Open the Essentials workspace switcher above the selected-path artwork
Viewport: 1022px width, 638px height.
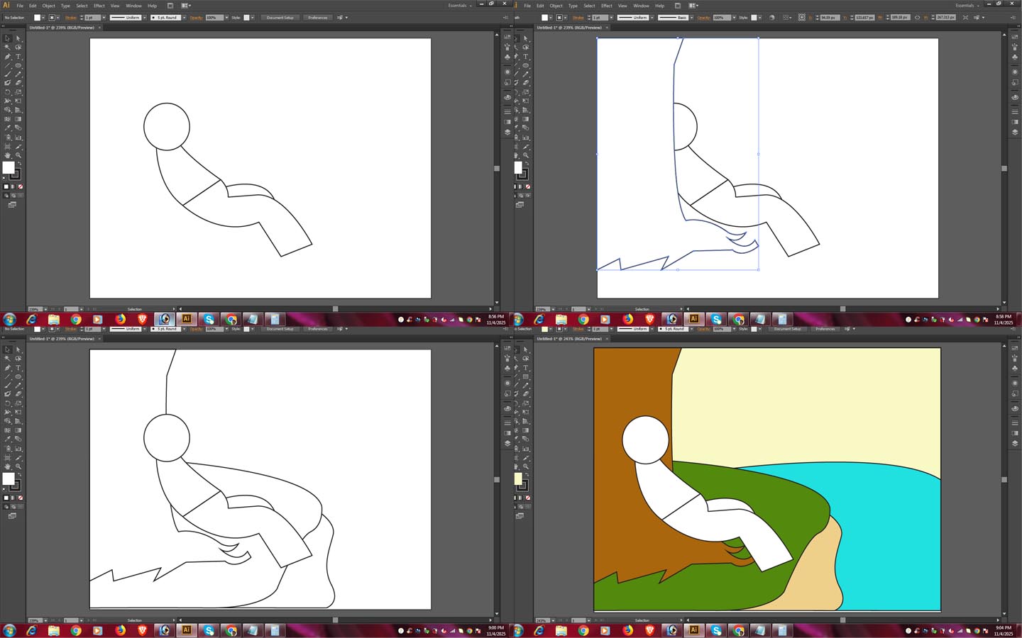967,6
